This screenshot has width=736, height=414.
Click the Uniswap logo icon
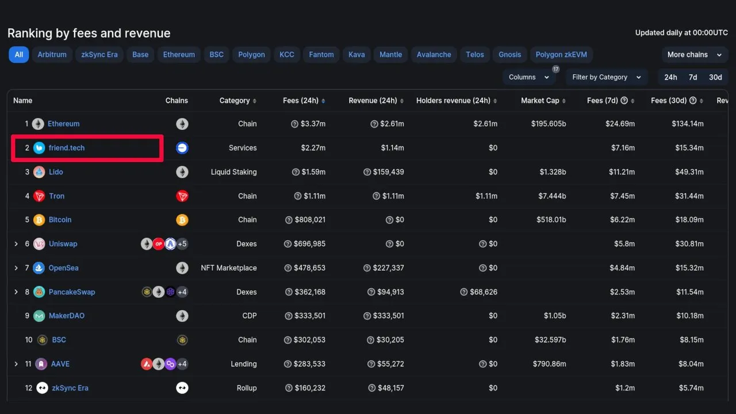point(39,244)
